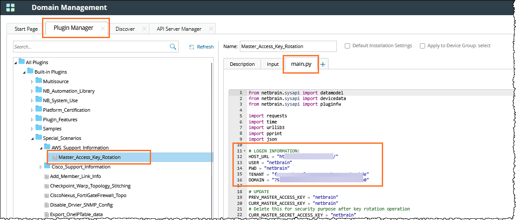This screenshot has height=220, width=516.
Task: Expand the Multisource folder
Action: tap(32, 81)
